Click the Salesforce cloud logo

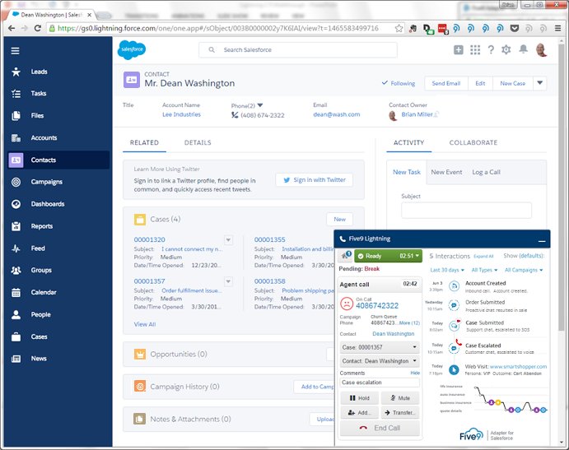pyautogui.click(x=132, y=49)
